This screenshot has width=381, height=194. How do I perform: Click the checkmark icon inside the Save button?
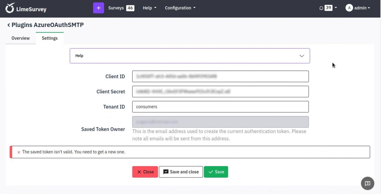pos(211,172)
